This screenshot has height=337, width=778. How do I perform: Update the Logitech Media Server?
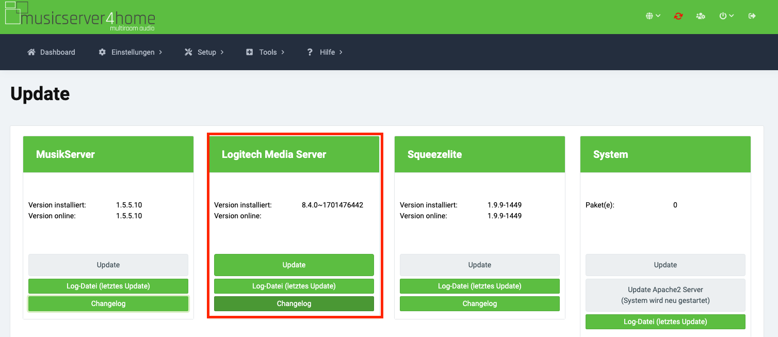click(x=294, y=265)
